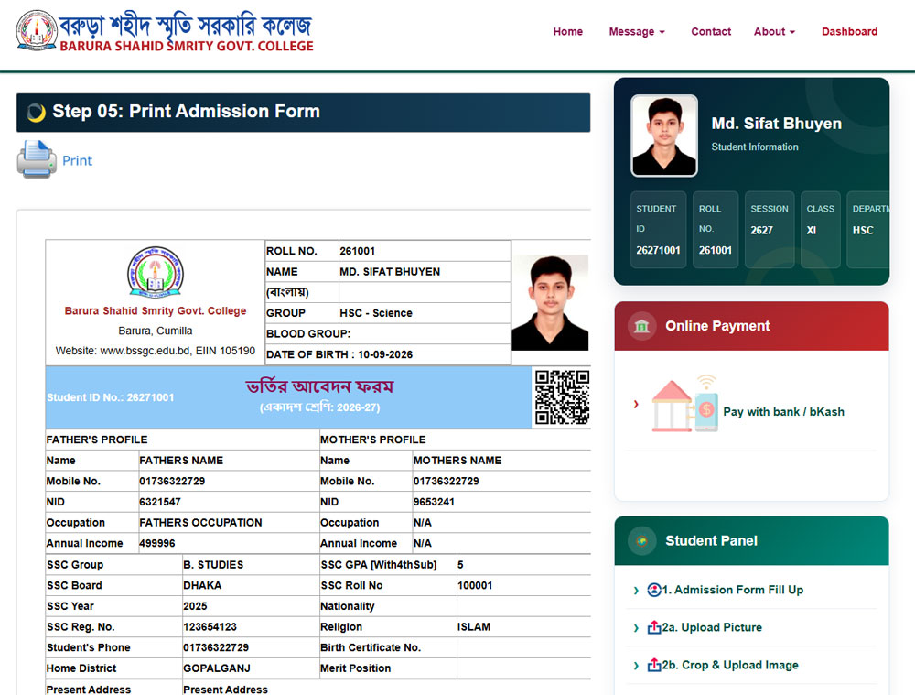Screen dimensions: 915x695
Task: Click Religion value ISLAM
Action: point(474,626)
